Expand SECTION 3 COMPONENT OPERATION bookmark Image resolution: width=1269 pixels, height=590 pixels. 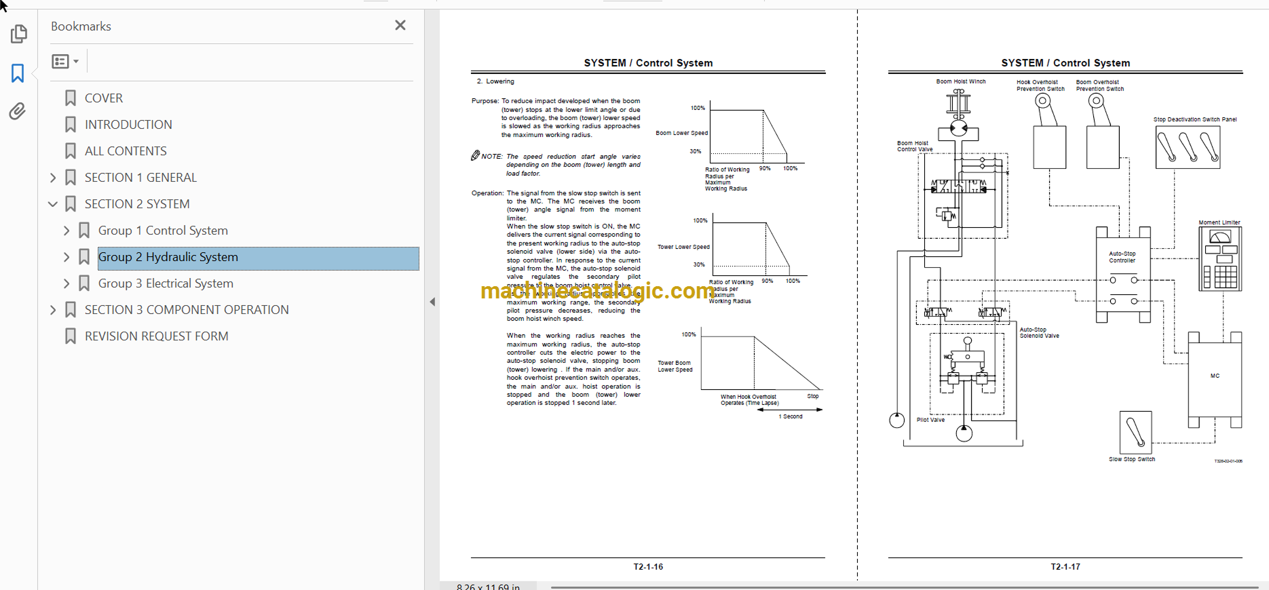click(x=53, y=310)
